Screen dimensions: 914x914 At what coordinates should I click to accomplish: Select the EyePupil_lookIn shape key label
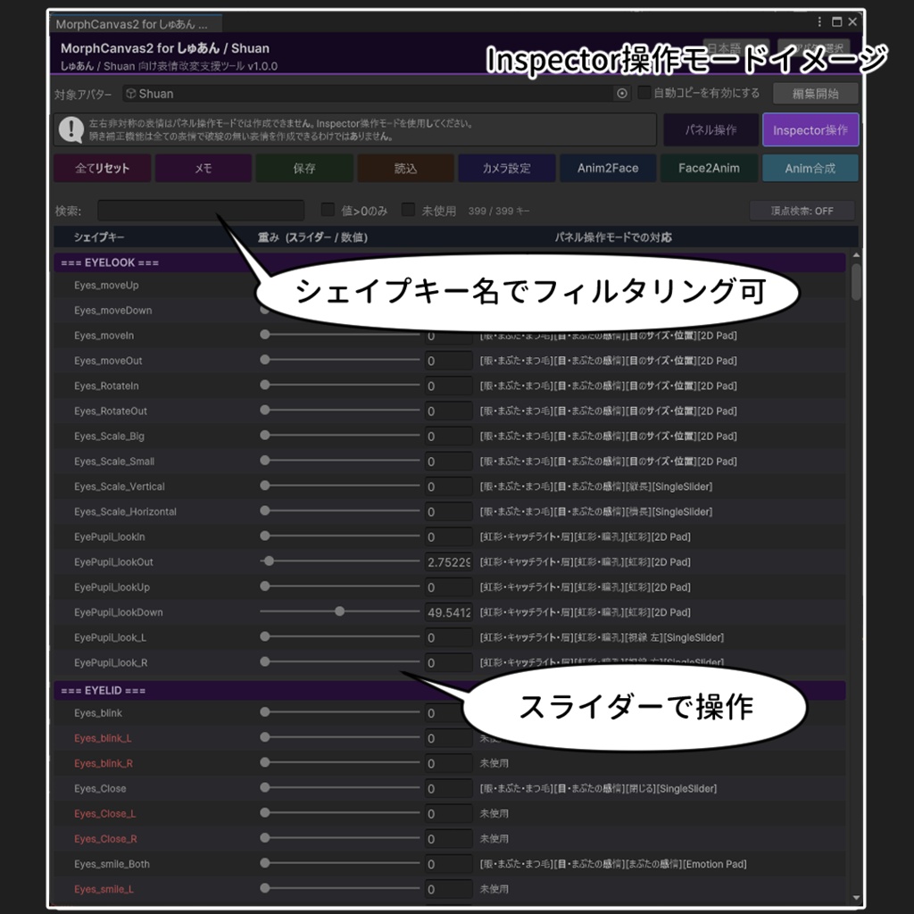tap(109, 536)
